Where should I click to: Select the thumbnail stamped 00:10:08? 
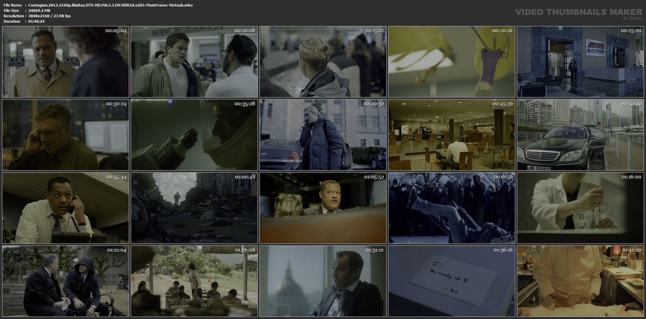click(194, 62)
